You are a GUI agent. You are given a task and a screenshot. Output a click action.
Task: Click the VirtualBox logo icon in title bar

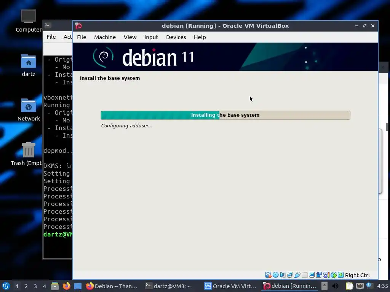tap(78, 26)
